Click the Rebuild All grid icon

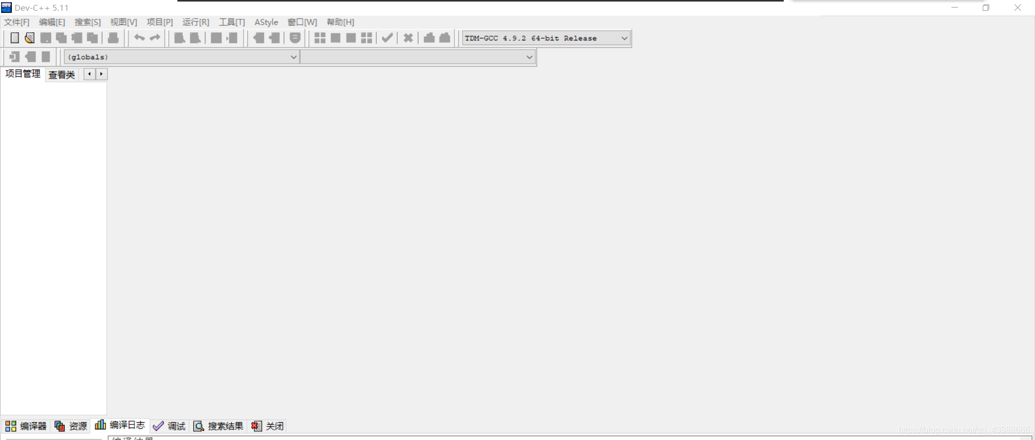click(x=367, y=38)
